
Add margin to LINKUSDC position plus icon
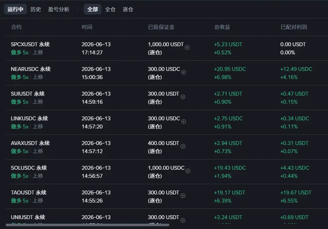pos(184,122)
